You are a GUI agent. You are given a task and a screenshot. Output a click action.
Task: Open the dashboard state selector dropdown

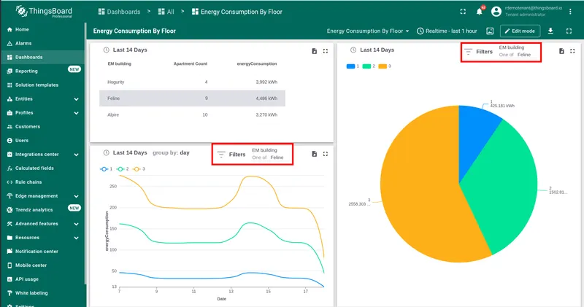point(368,31)
